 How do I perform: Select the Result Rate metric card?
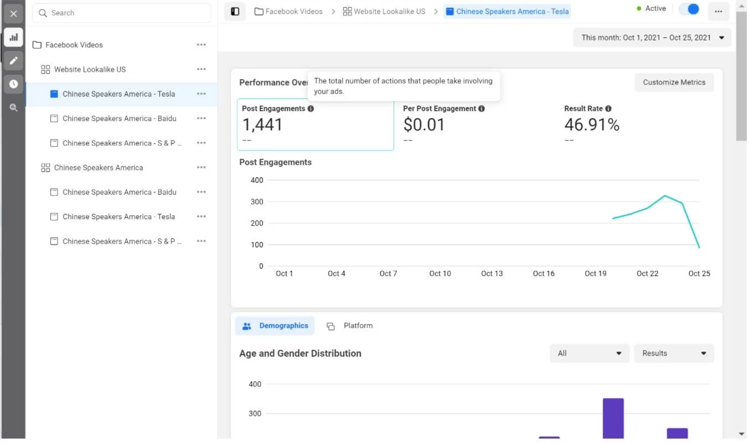point(637,124)
